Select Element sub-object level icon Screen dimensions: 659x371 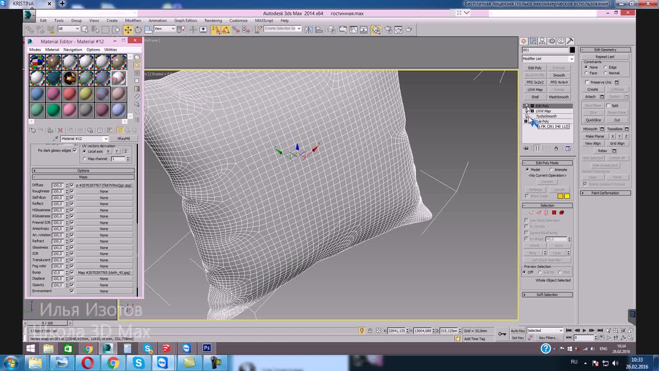(x=562, y=212)
